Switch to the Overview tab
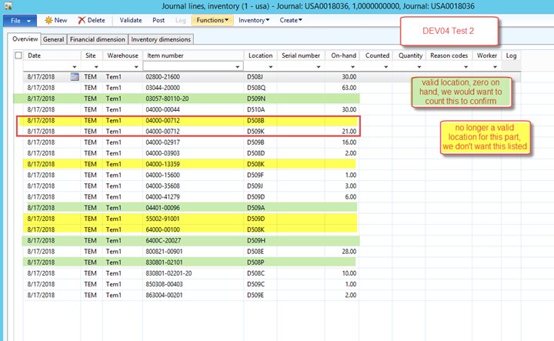 click(x=25, y=38)
